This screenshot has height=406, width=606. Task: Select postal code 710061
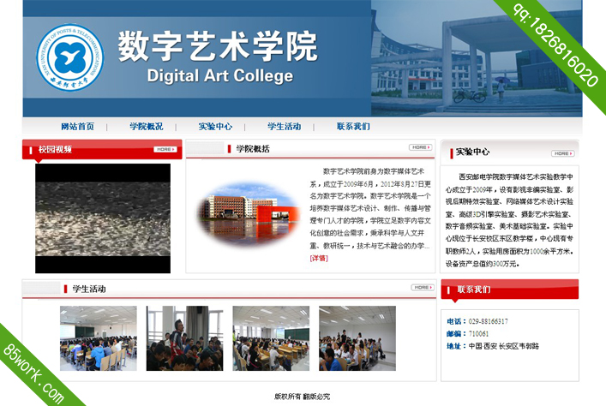pyautogui.click(x=478, y=334)
